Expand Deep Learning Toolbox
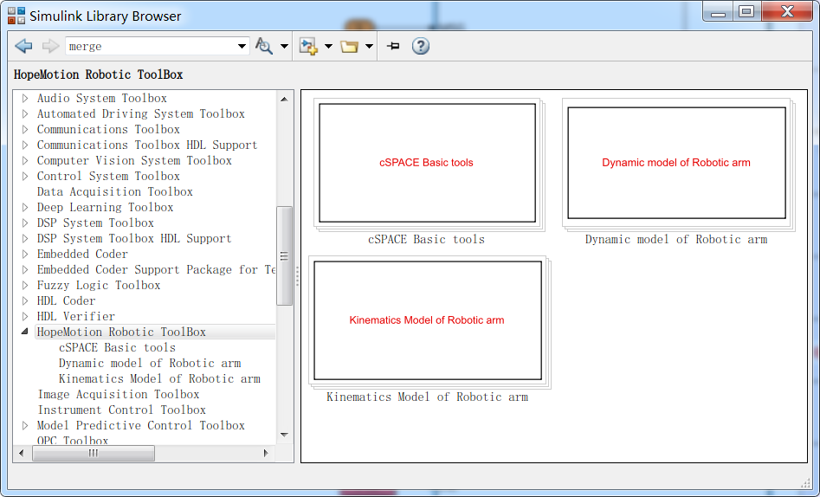 [x=25, y=207]
